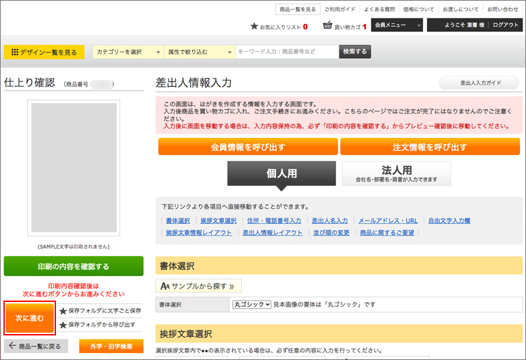Open the 属性で絞り込む dropdown

point(199,52)
